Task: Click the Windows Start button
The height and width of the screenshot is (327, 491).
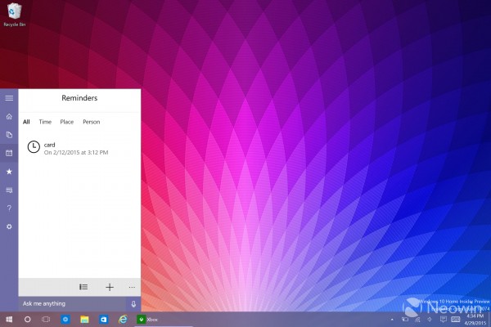Action: click(x=9, y=320)
